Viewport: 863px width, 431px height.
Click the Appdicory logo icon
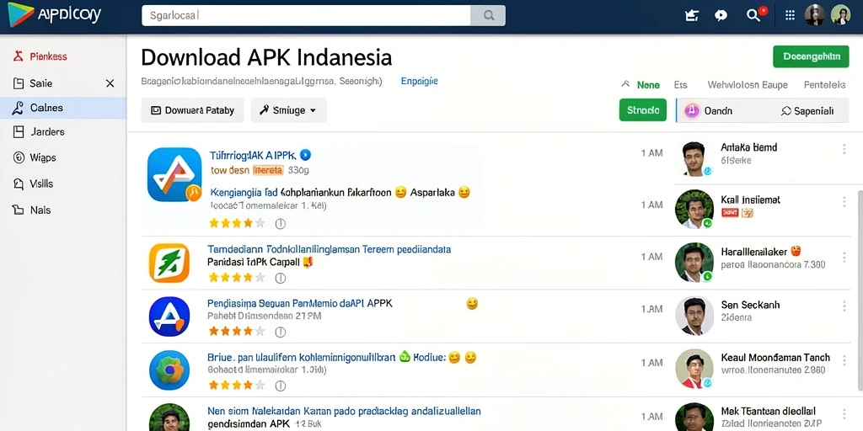[20, 15]
